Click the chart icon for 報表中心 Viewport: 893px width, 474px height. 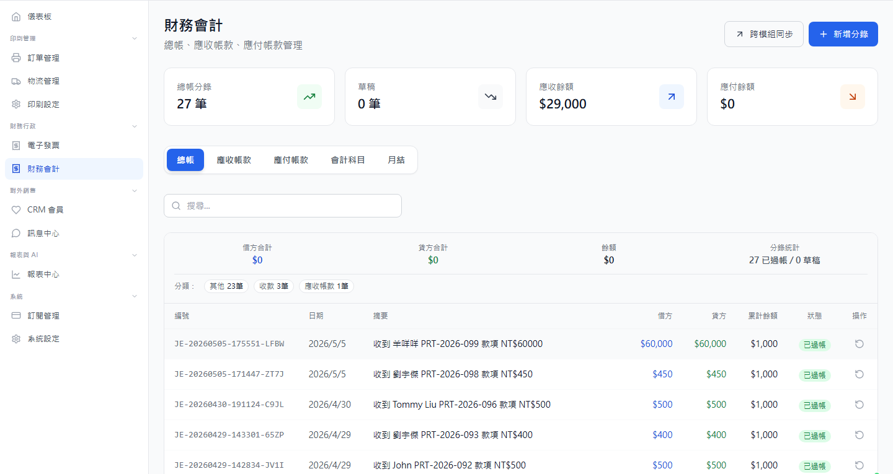(x=16, y=274)
